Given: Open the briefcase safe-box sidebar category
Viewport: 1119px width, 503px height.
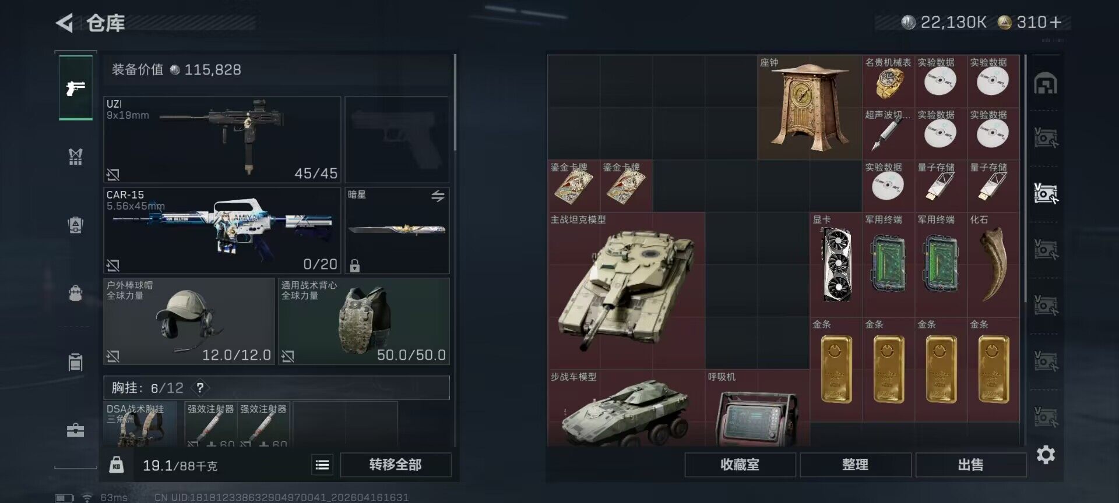Looking at the screenshot, I should point(76,430).
